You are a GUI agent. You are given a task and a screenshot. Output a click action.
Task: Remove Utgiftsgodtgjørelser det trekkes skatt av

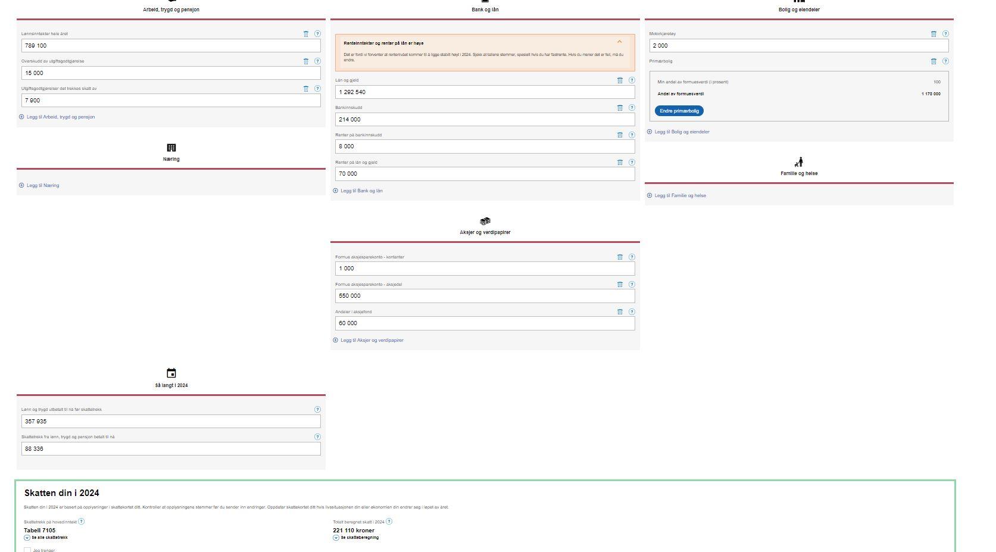[306, 89]
